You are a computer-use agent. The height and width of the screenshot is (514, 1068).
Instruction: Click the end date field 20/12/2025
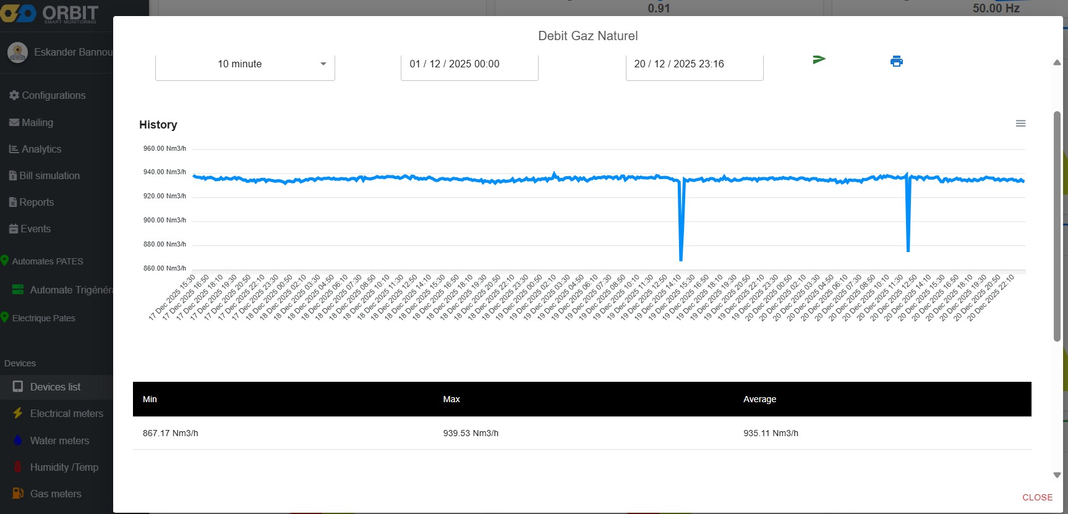[694, 64]
